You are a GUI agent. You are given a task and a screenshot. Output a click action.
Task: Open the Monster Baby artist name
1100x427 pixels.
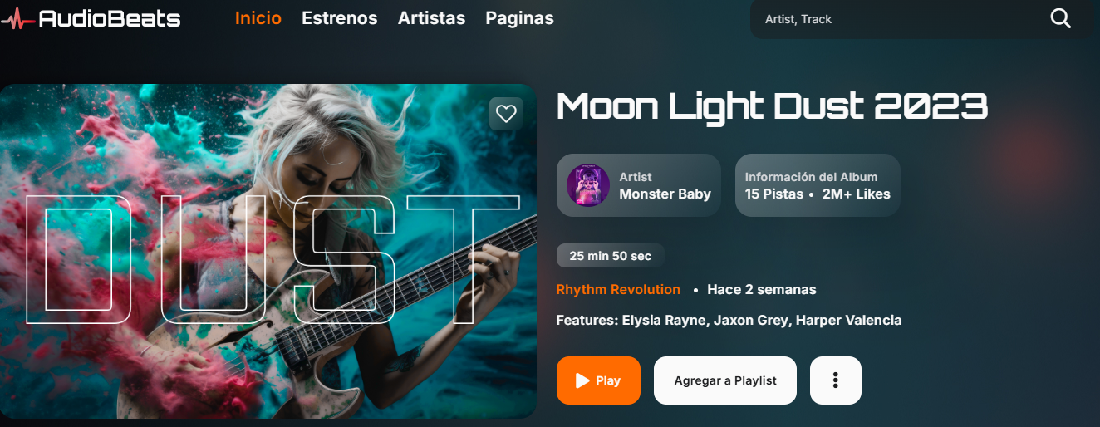pos(665,194)
